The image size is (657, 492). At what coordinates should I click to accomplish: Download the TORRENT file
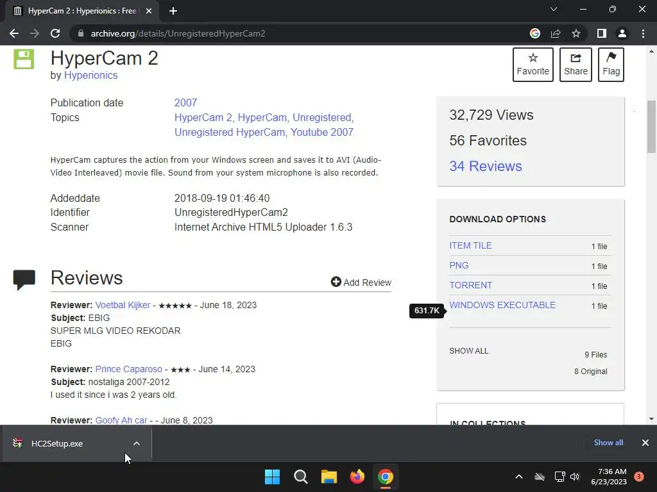tap(470, 285)
